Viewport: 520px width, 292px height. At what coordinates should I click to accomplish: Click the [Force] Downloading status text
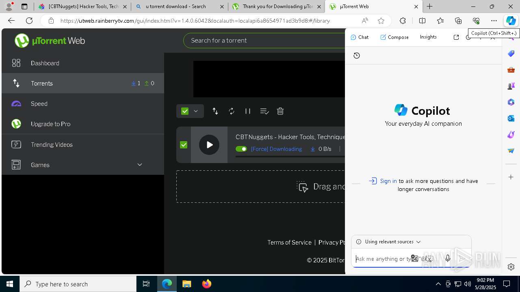276,149
